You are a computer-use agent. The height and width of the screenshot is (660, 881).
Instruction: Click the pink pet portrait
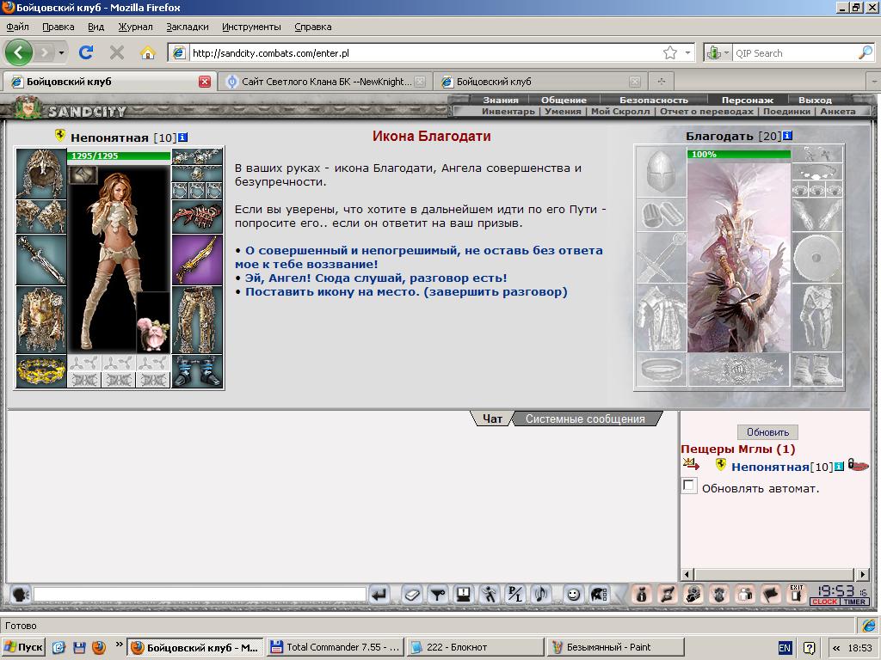153,333
